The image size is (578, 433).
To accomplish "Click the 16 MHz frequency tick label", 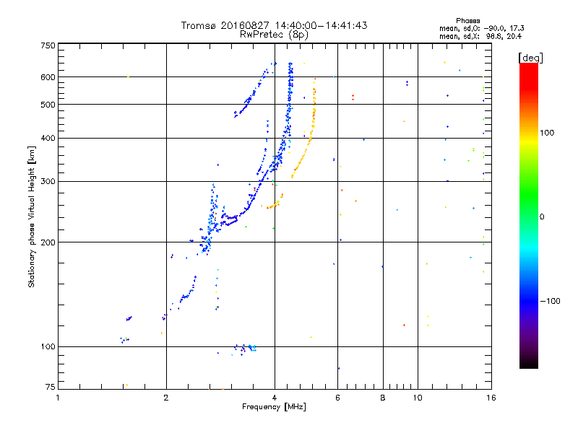I will (491, 398).
